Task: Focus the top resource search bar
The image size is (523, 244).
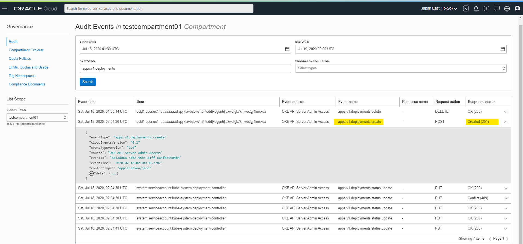Action: 159,8
